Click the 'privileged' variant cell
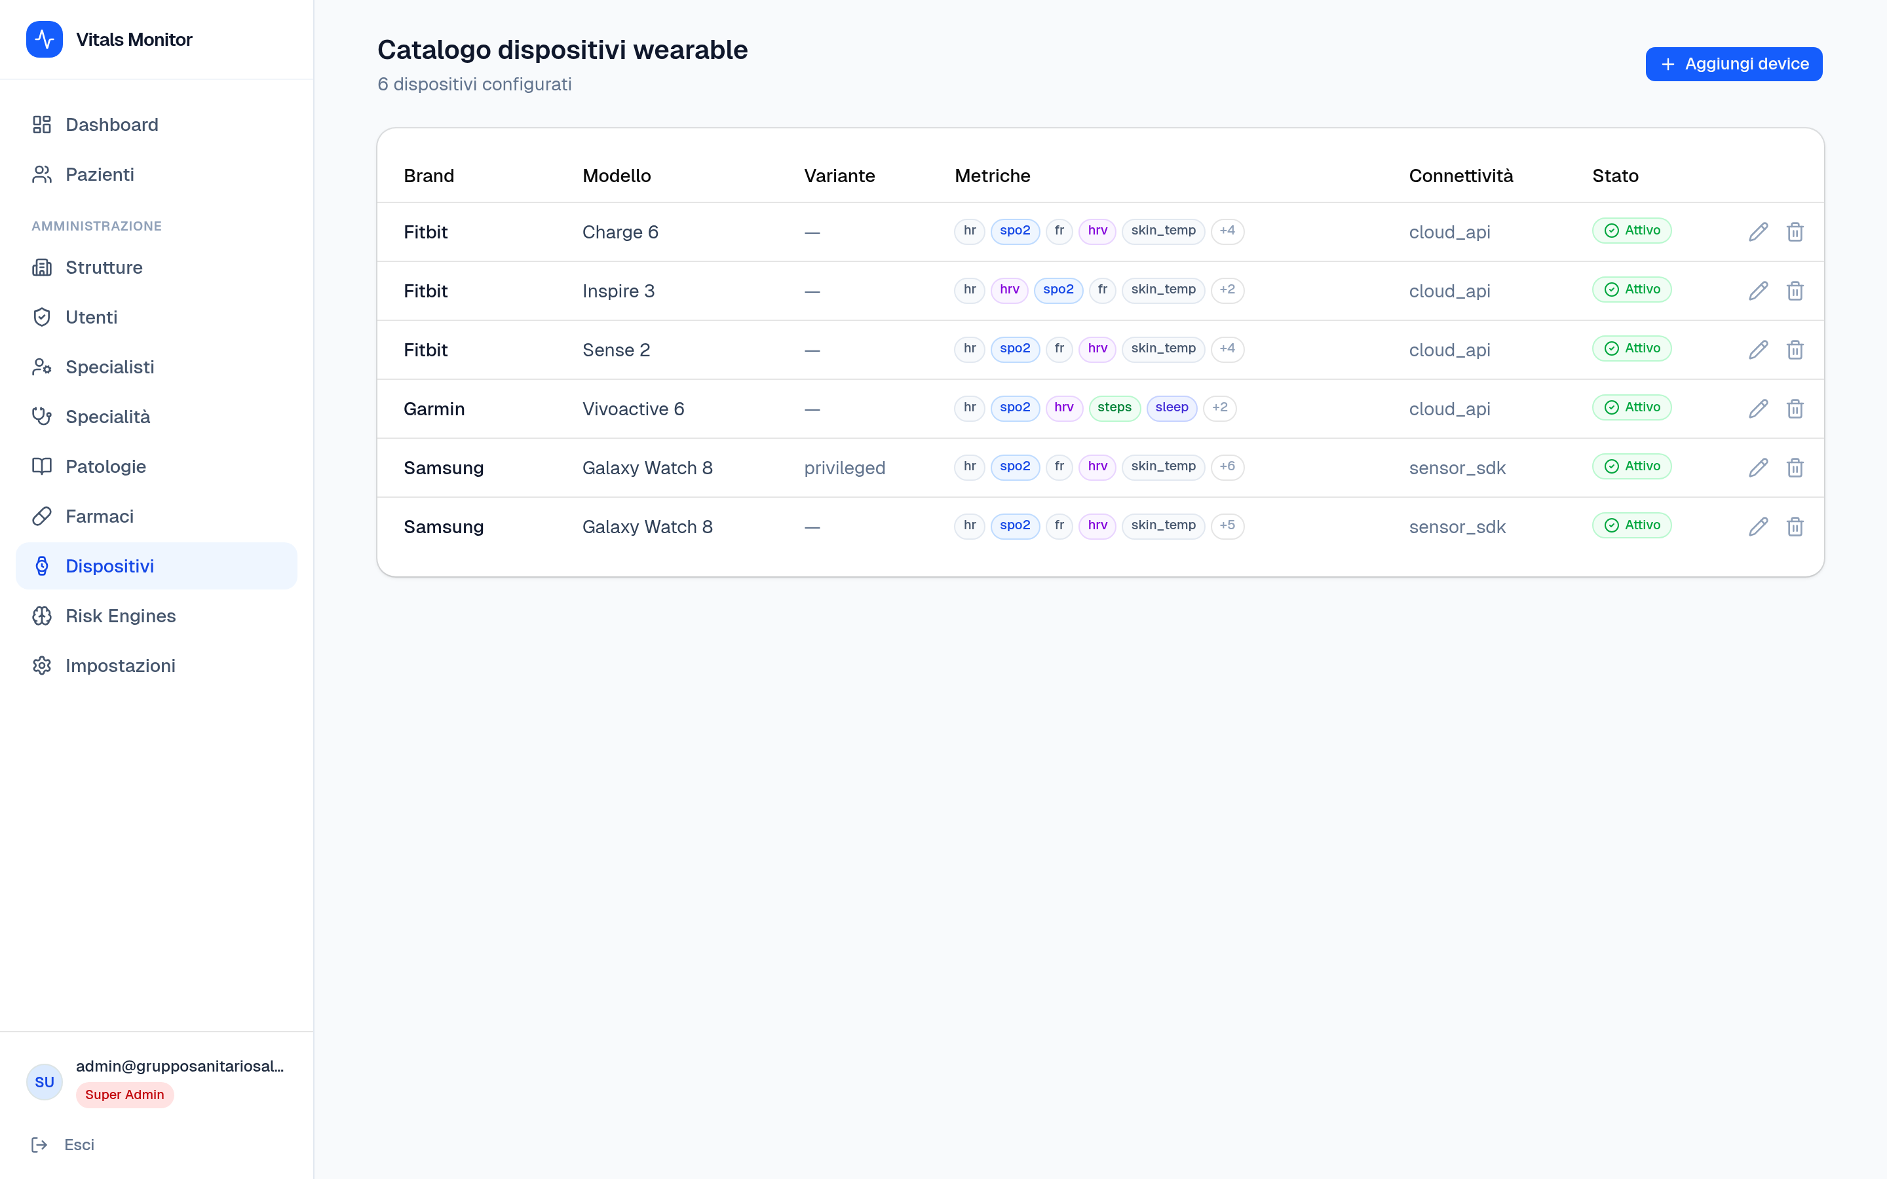 point(845,468)
